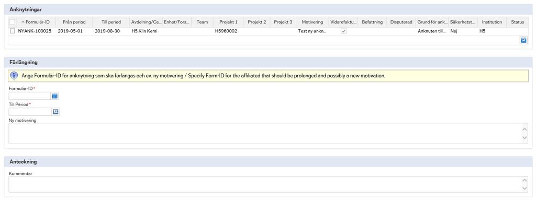The height and width of the screenshot is (200, 536).
Task: Tick the select-all checkbox in table header
Action: point(13,22)
